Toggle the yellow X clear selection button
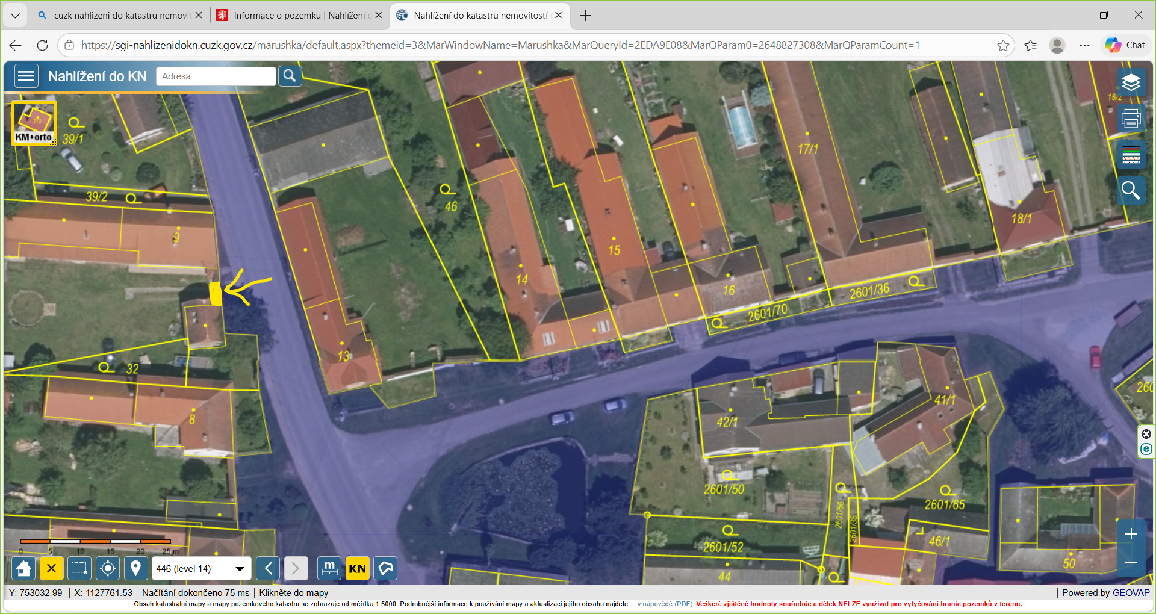This screenshot has width=1156, height=614. (x=52, y=568)
